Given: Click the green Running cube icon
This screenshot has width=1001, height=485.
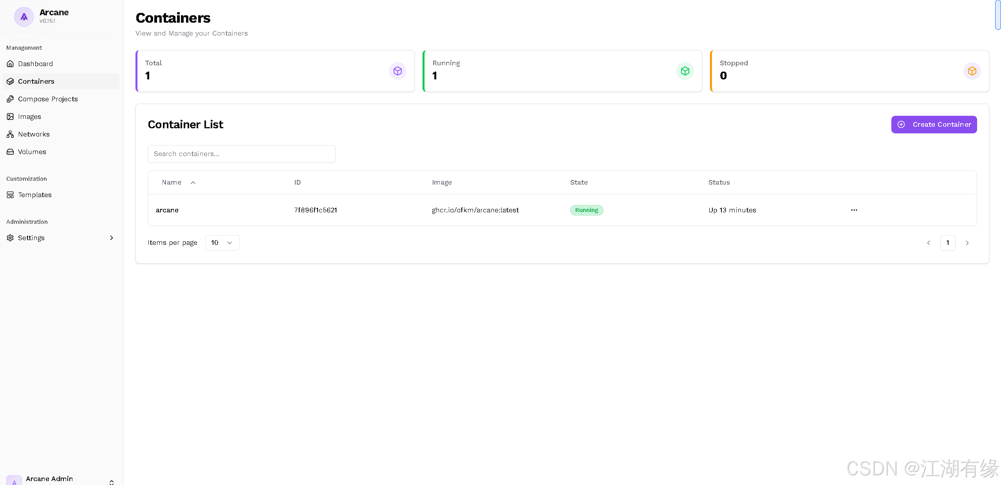Looking at the screenshot, I should pos(685,71).
